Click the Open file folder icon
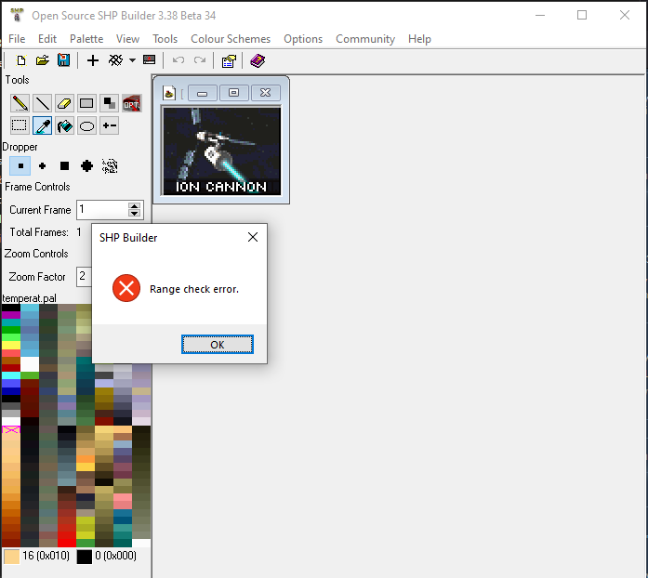Viewport: 648px width, 578px height. (x=43, y=60)
